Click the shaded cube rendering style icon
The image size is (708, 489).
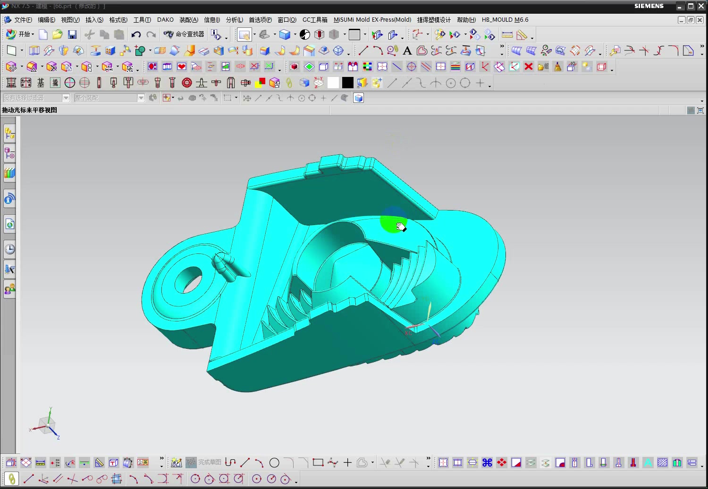point(285,34)
